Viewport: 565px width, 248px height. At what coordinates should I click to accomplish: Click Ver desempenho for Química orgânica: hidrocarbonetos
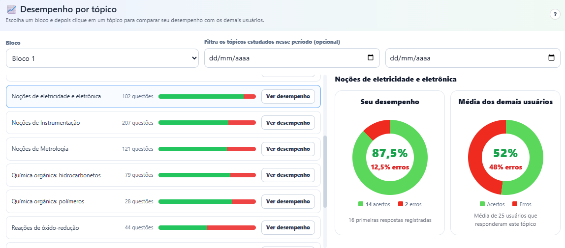[288, 175]
